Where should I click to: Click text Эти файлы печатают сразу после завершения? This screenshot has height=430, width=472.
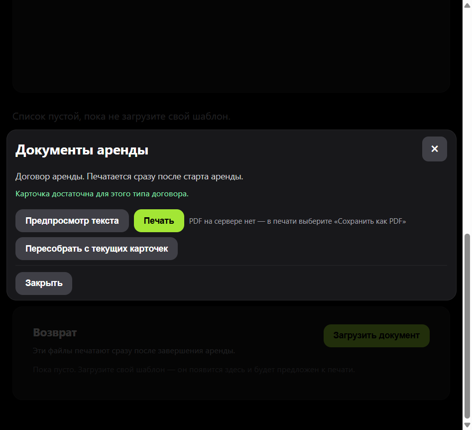pos(134,351)
